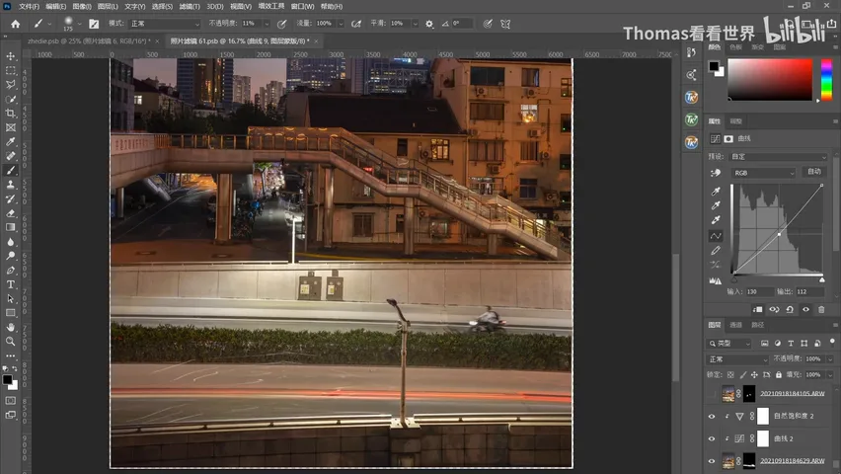Open the 文件(F) menu
Image resolution: width=841 pixels, height=474 pixels.
[29, 7]
